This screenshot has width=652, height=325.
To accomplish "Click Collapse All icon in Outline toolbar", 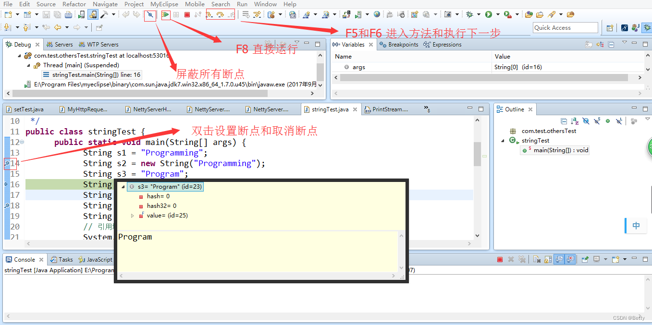I will (x=564, y=121).
